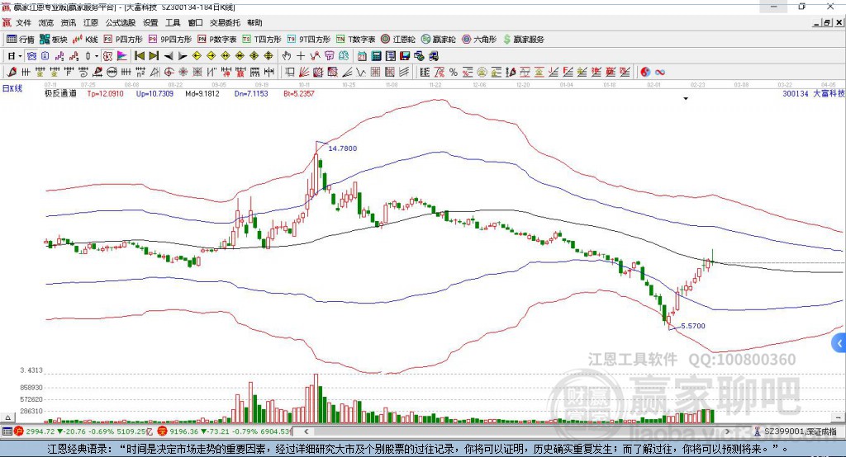
Task: Click the yellow diamond right-arrow icon
Action: click(x=211, y=56)
